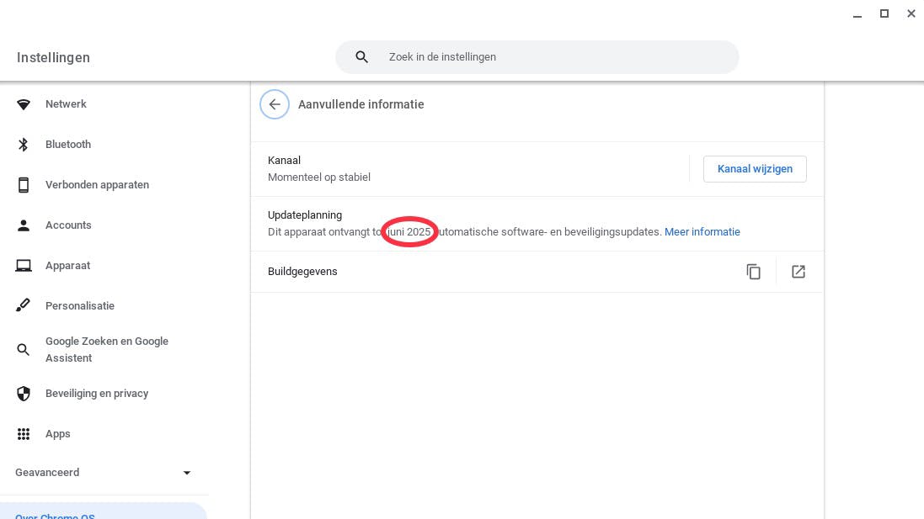Open Google Zoeken en Google Assistent settings
Image resolution: width=924 pixels, height=519 pixels.
106,349
